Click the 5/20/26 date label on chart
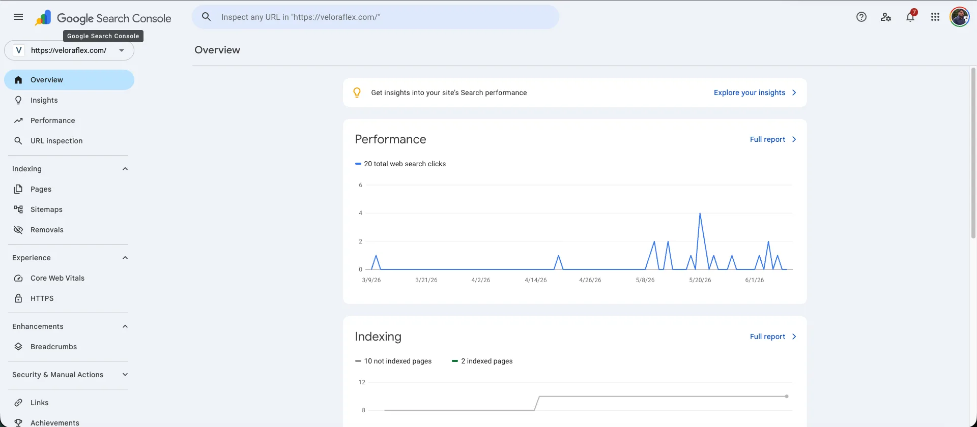The image size is (977, 427). pos(700,280)
